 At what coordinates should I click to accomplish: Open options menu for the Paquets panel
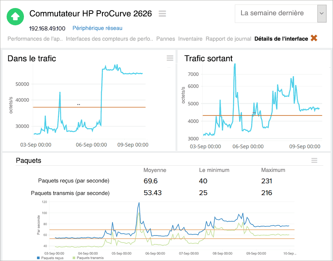(x=314, y=160)
